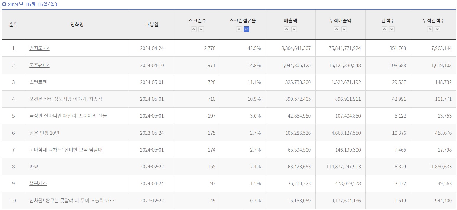Image resolution: width=457 pixels, height=210 pixels.
Task: Select the 4,668,127,550 cumulative revenue cell
Action: pos(340,133)
